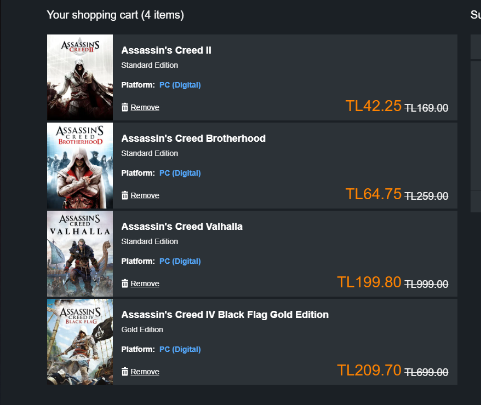
Task: Remove Assassin's Creed Brotherhood via Remove link
Action: 145,195
